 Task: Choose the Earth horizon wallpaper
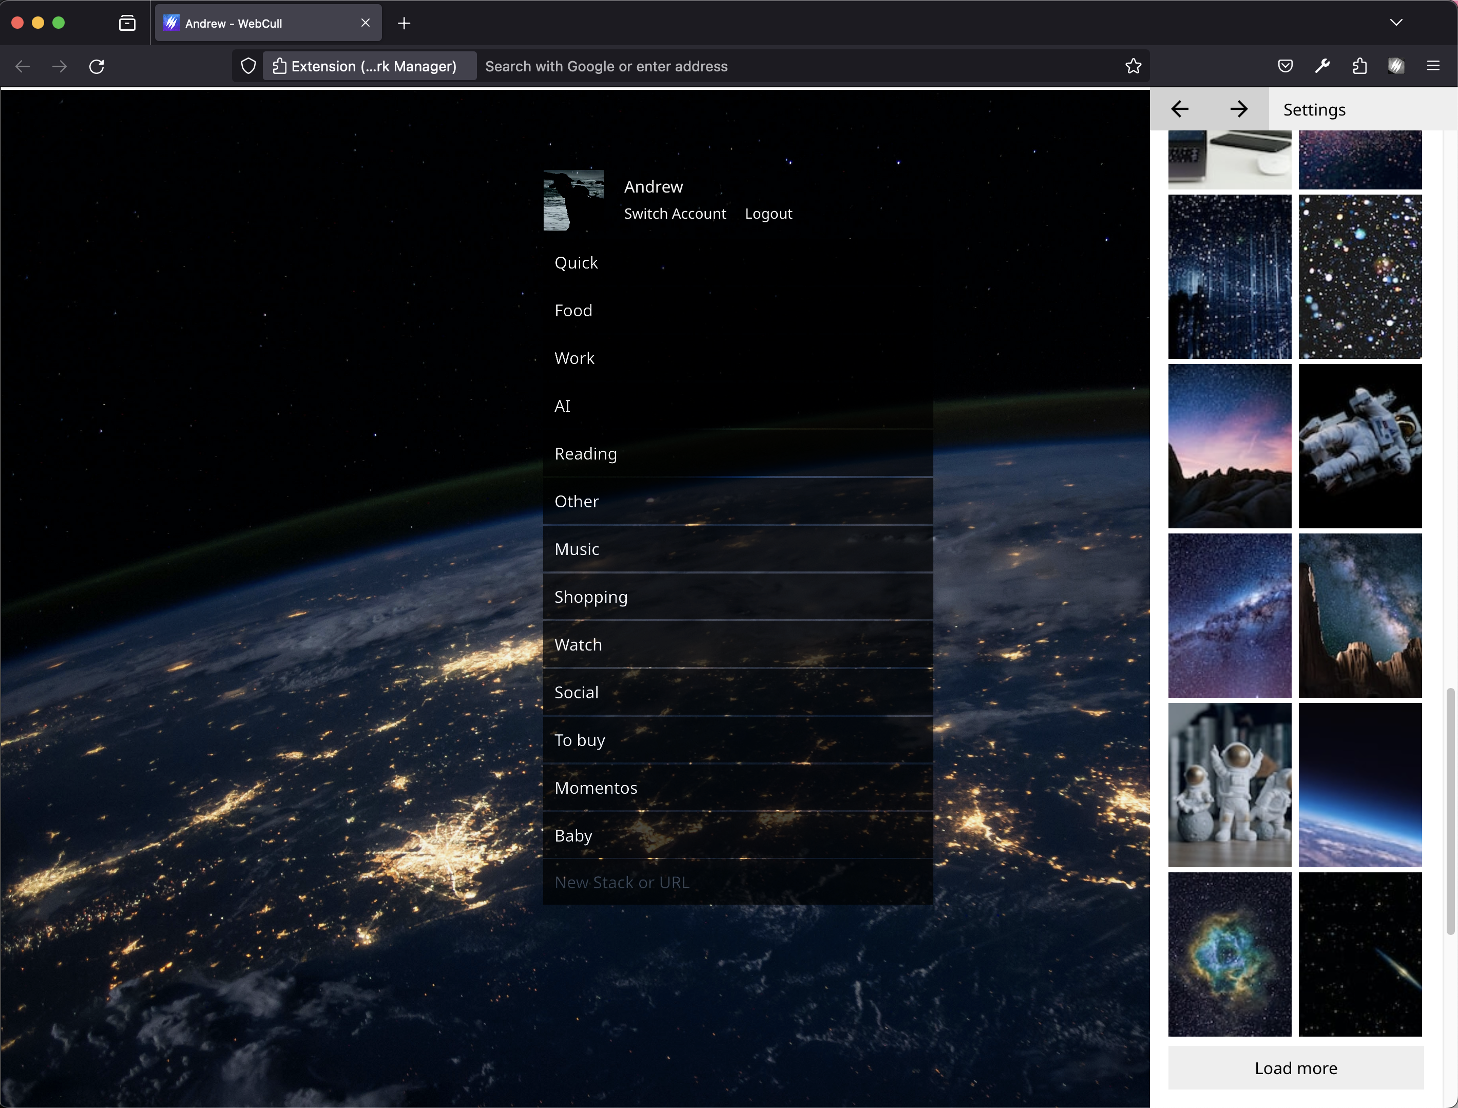1360,785
